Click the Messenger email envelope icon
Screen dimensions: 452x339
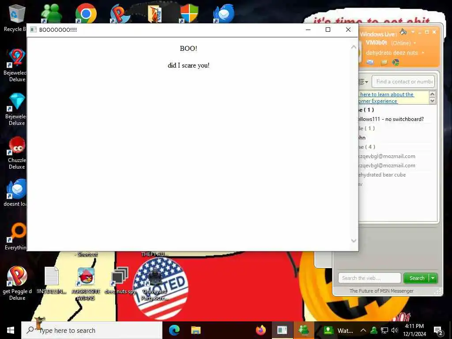click(370, 62)
